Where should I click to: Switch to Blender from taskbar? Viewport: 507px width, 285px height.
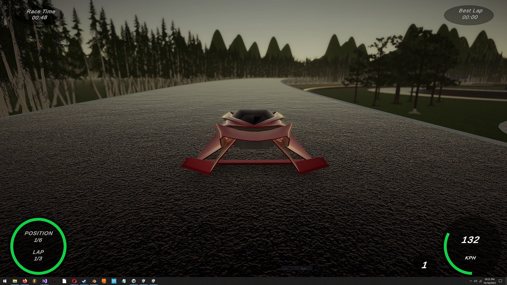point(94,281)
